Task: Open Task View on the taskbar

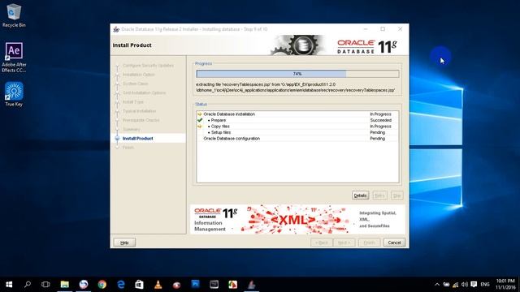Action: [x=45, y=285]
